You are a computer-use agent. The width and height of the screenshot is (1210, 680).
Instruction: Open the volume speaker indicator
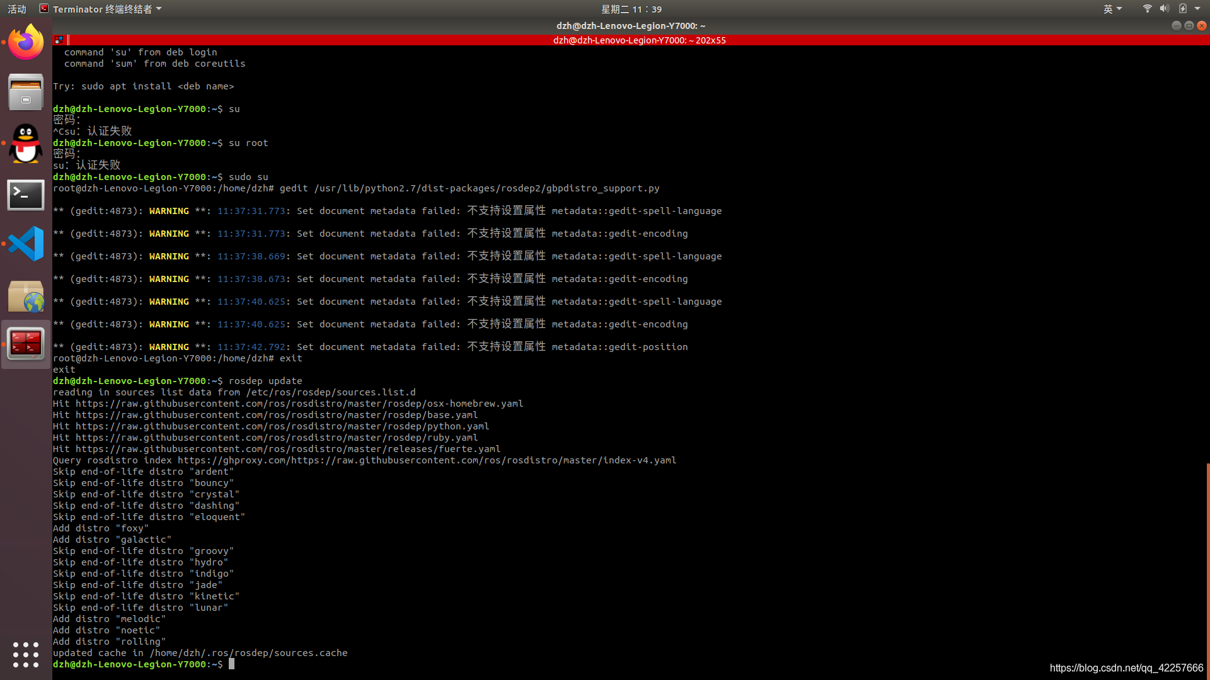(1164, 9)
